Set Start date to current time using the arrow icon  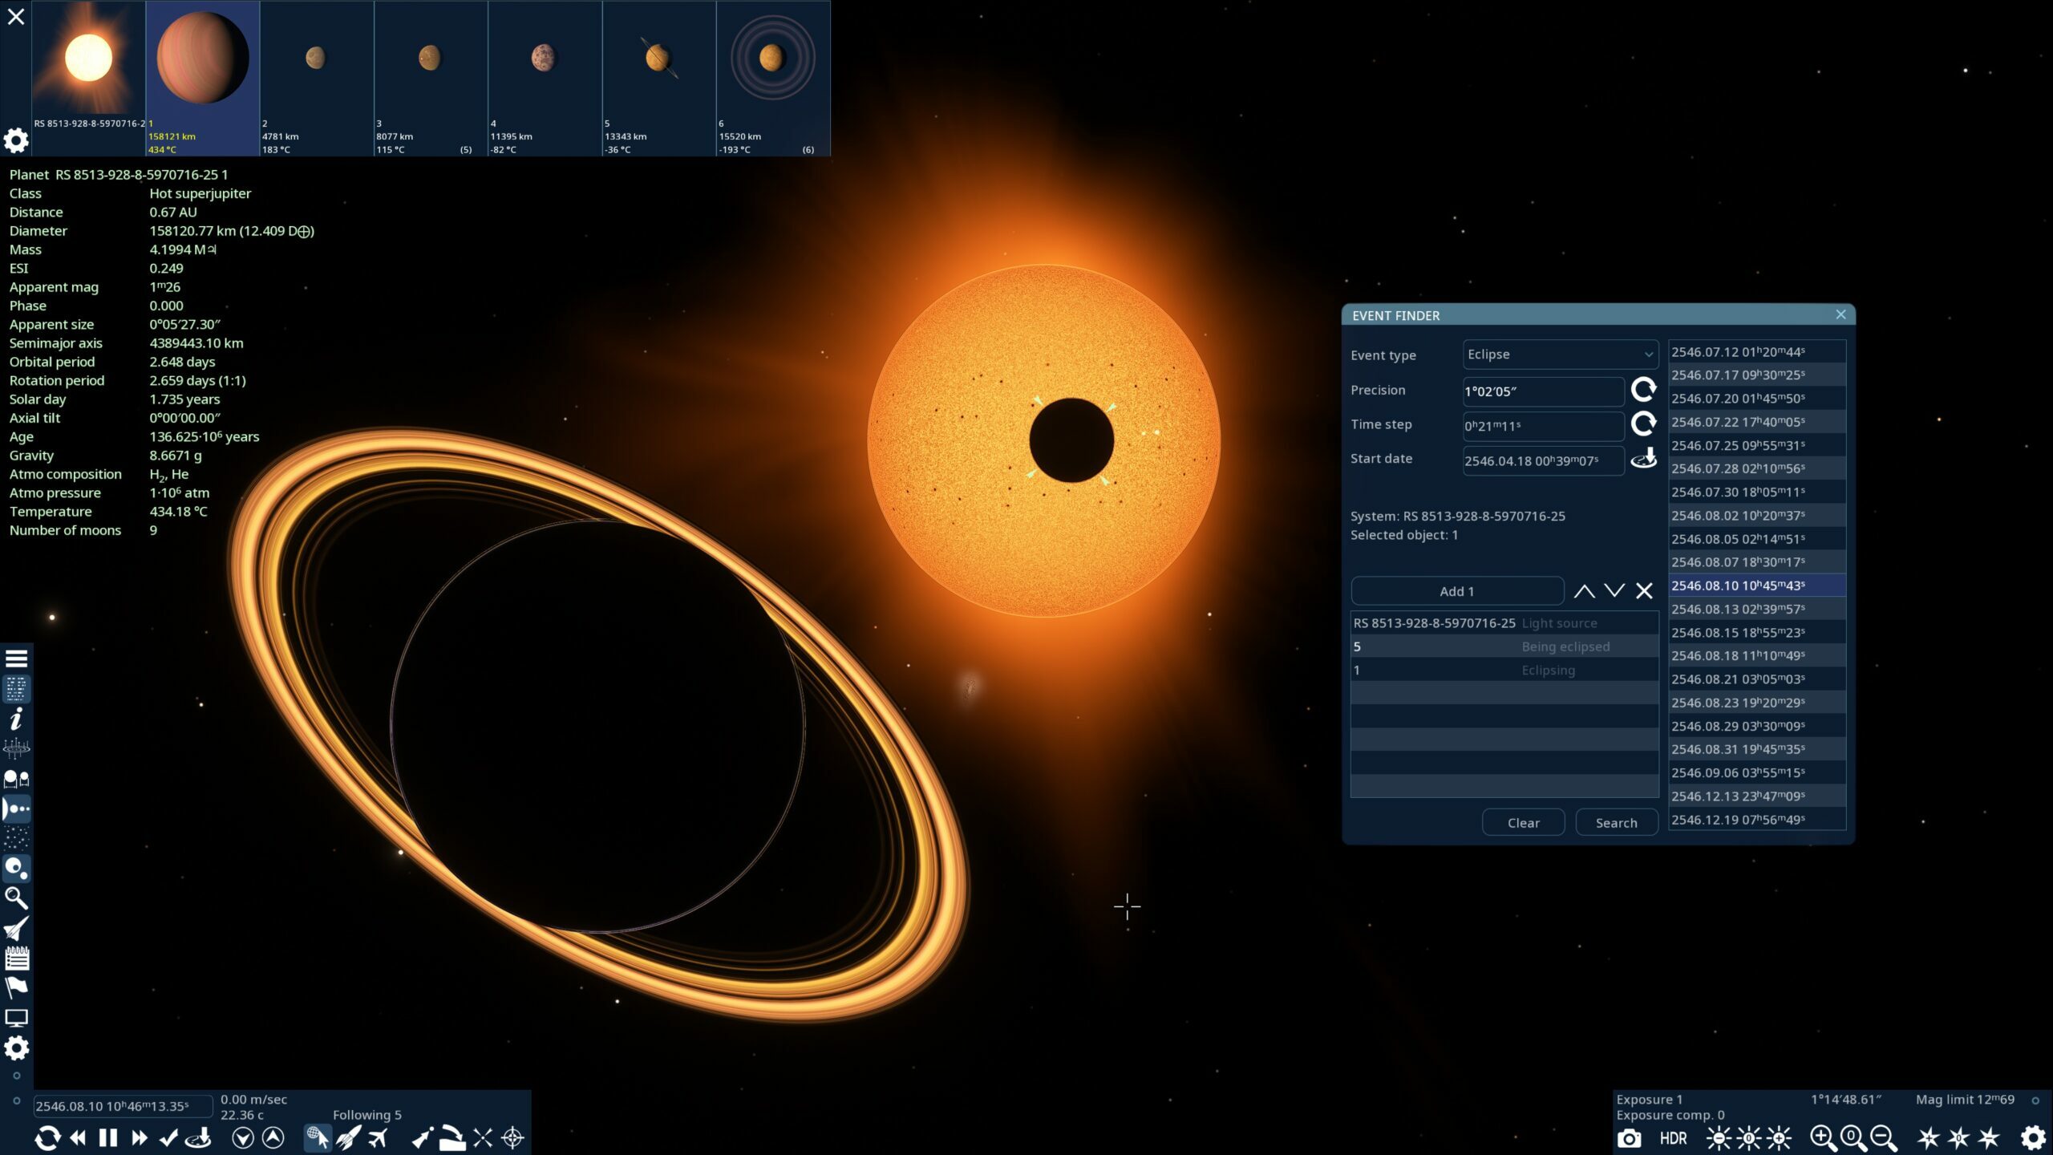[1645, 458]
